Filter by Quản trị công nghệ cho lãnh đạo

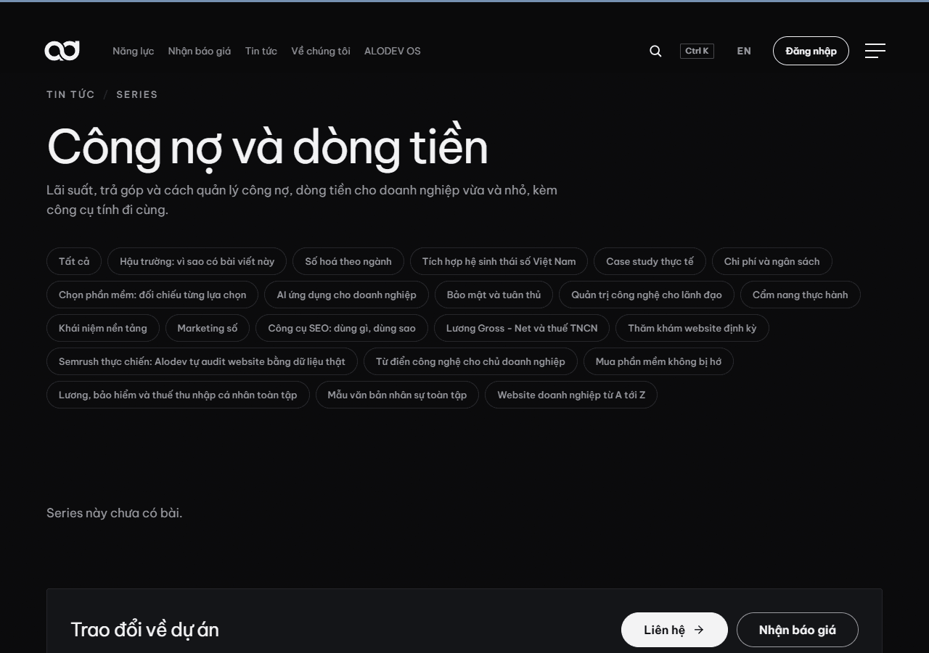647,295
